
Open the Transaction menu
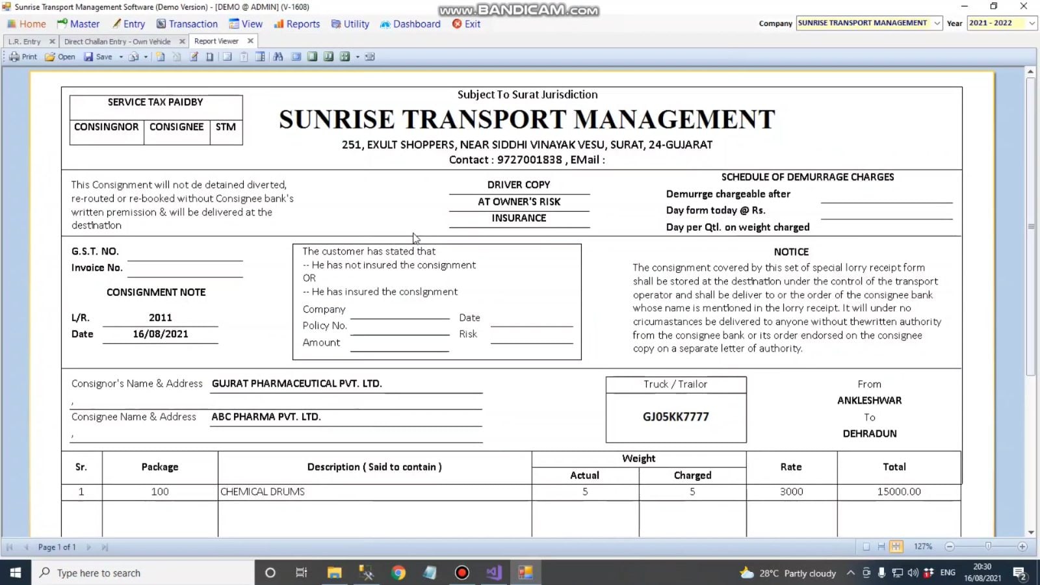(x=187, y=24)
